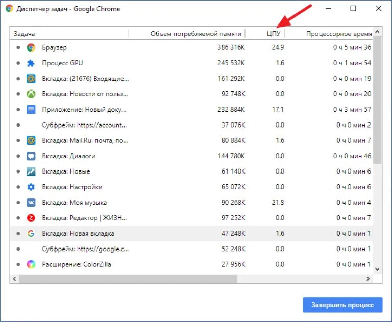Click the Chrome logo in the title bar
Screen dimensions: 392x322
tap(9, 9)
